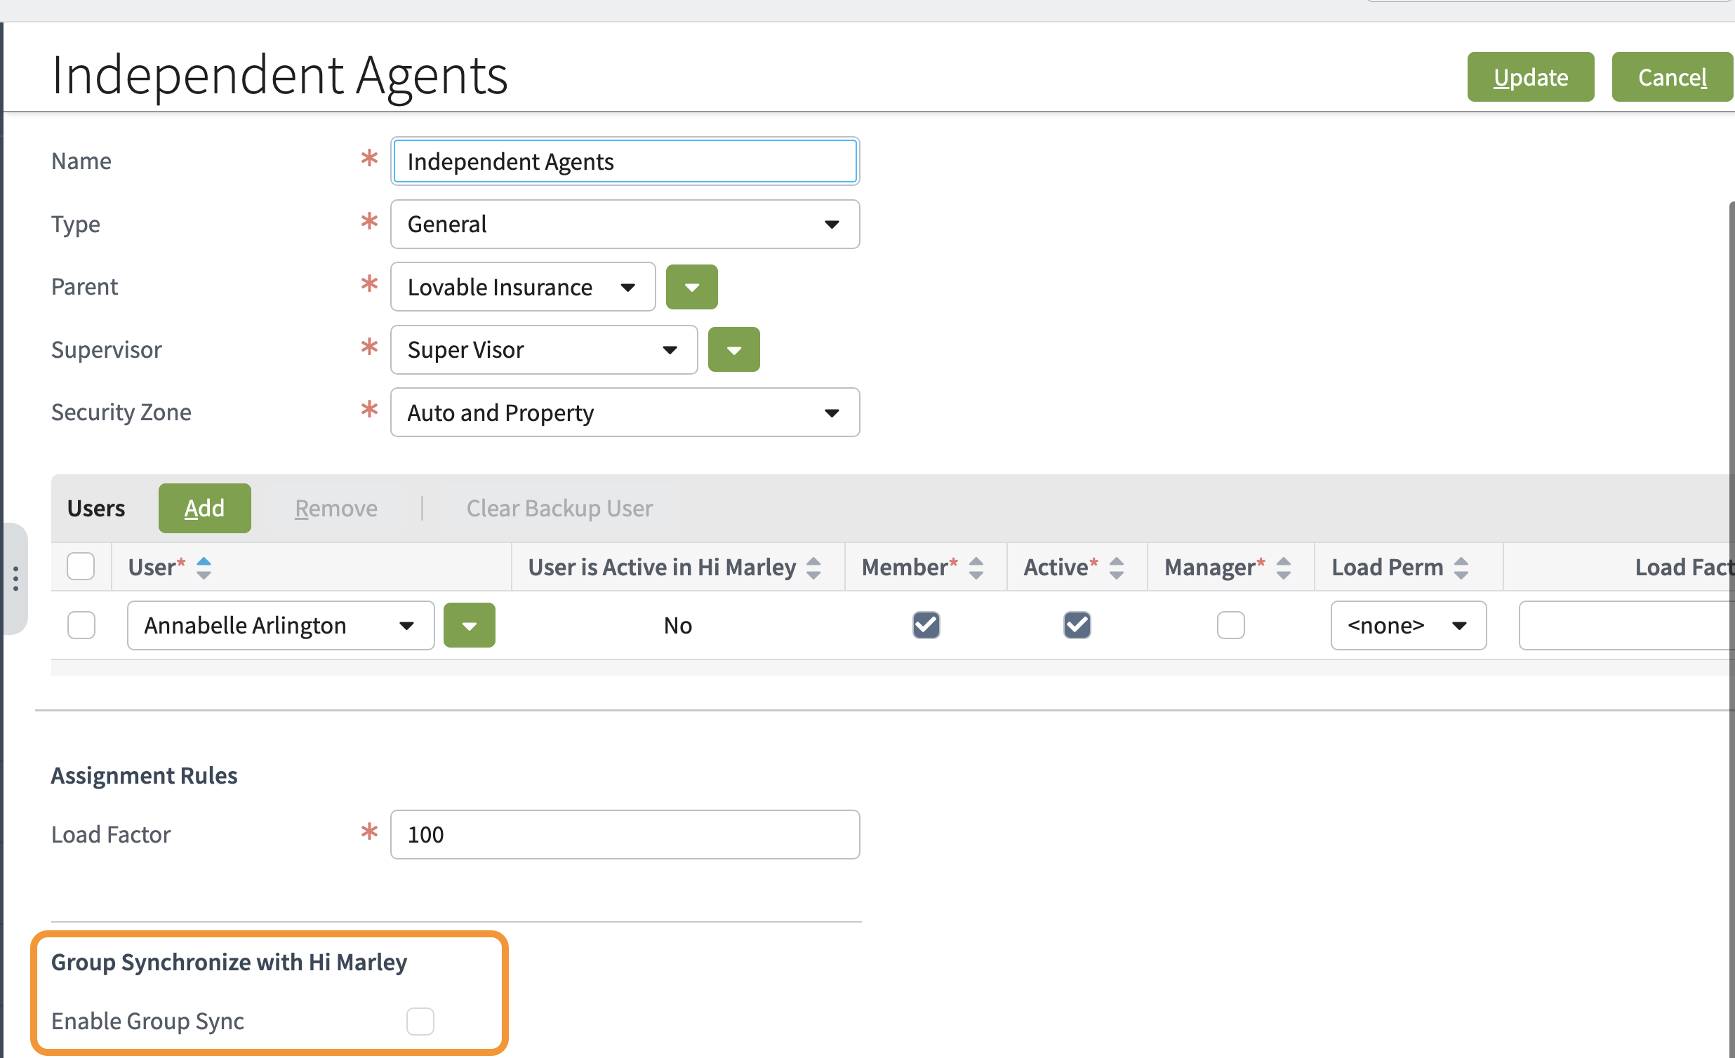Open Load Perm none dropdown
The image size is (1735, 1058).
[x=1407, y=625]
